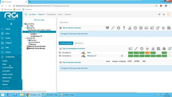This screenshot has height=97, width=172.
Task: Click the chat messages icon at top
Action: tap(159, 14)
